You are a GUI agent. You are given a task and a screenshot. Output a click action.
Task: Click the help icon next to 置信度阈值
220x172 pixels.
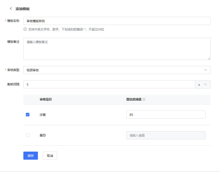click(144, 99)
